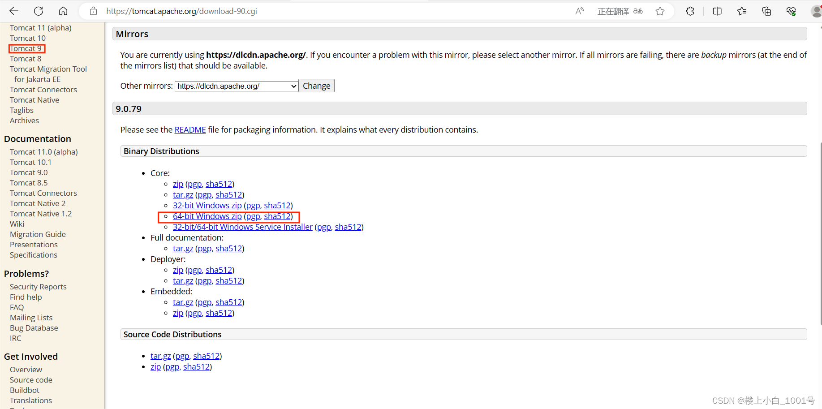
Task: Open the translate icon in the address bar
Action: click(x=638, y=11)
